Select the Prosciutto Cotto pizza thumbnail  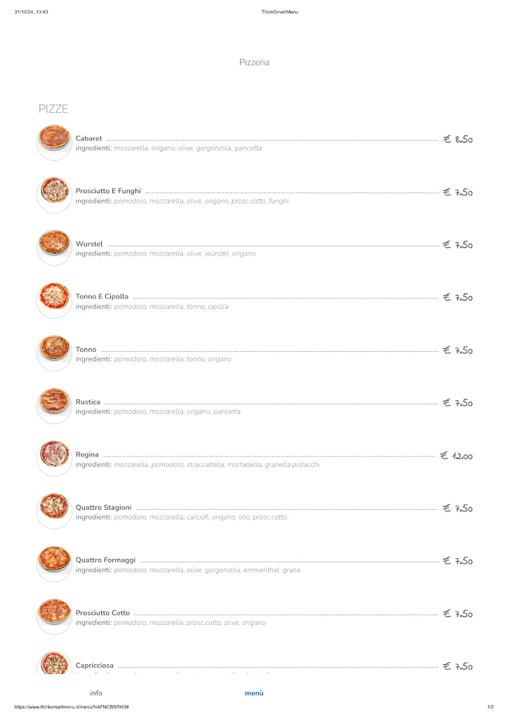point(54,612)
